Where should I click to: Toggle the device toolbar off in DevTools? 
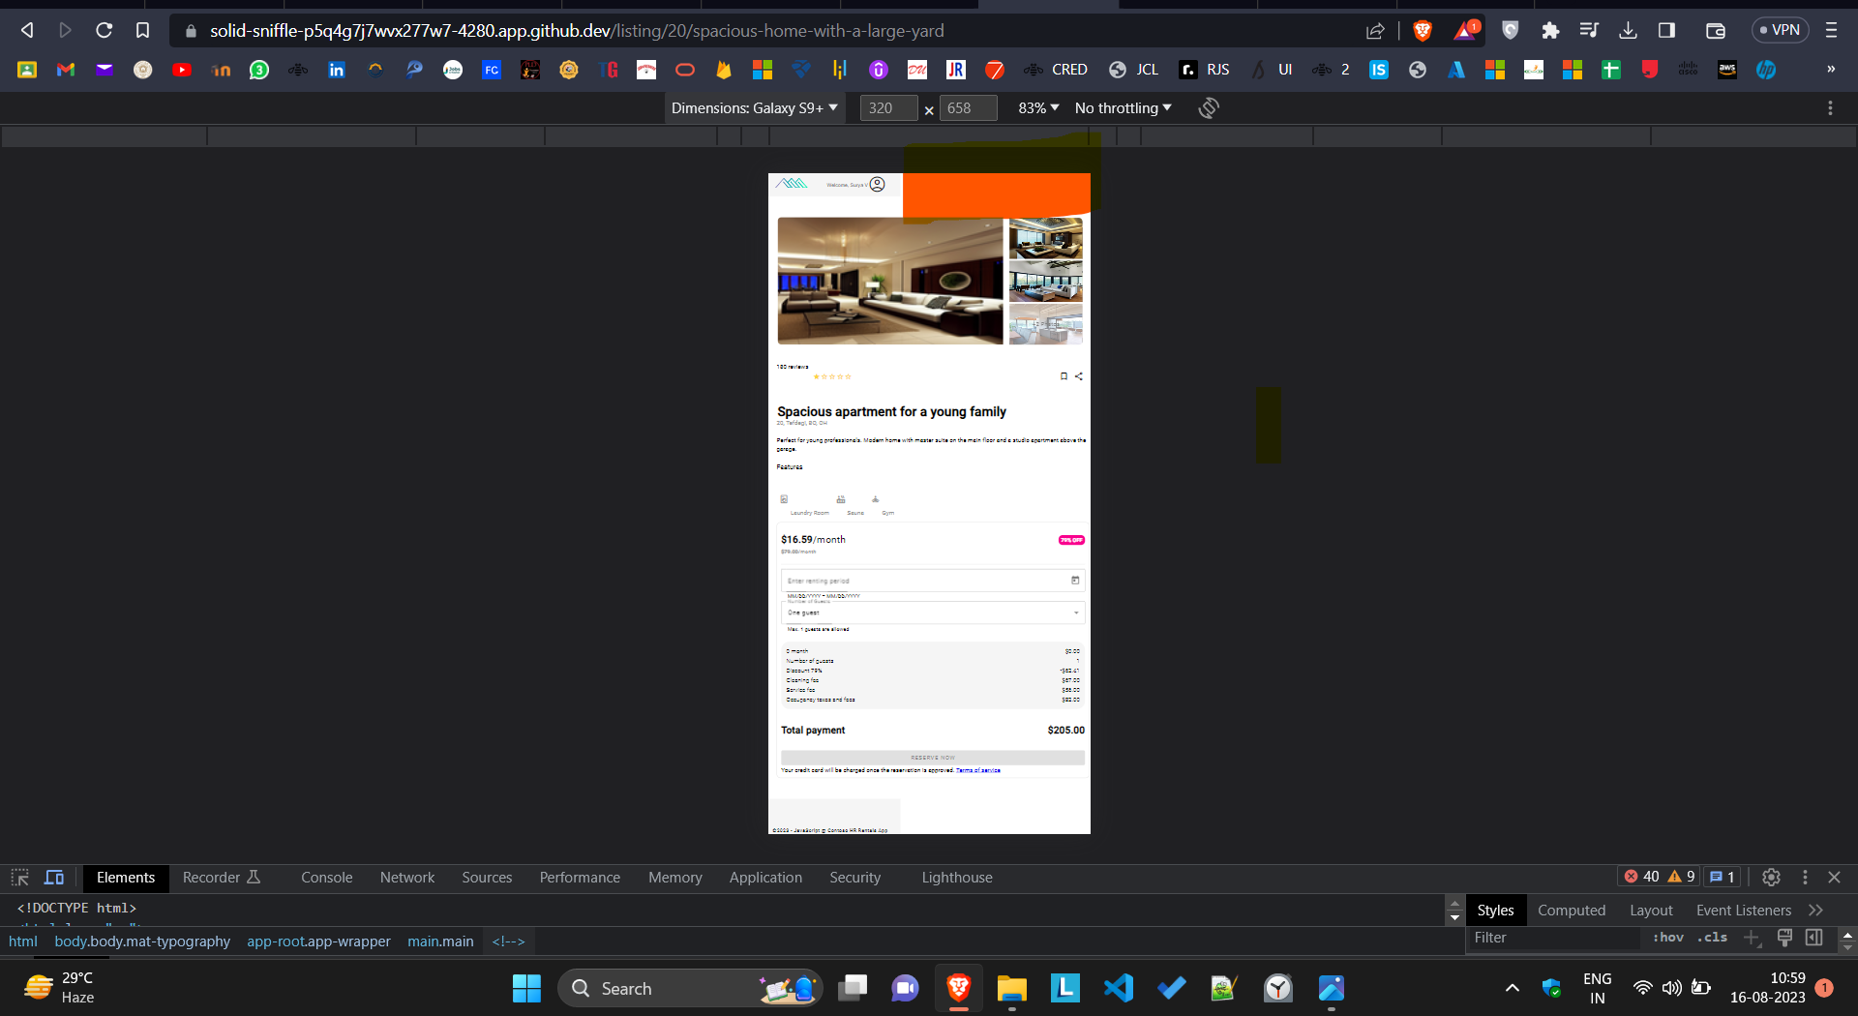pos(54,878)
